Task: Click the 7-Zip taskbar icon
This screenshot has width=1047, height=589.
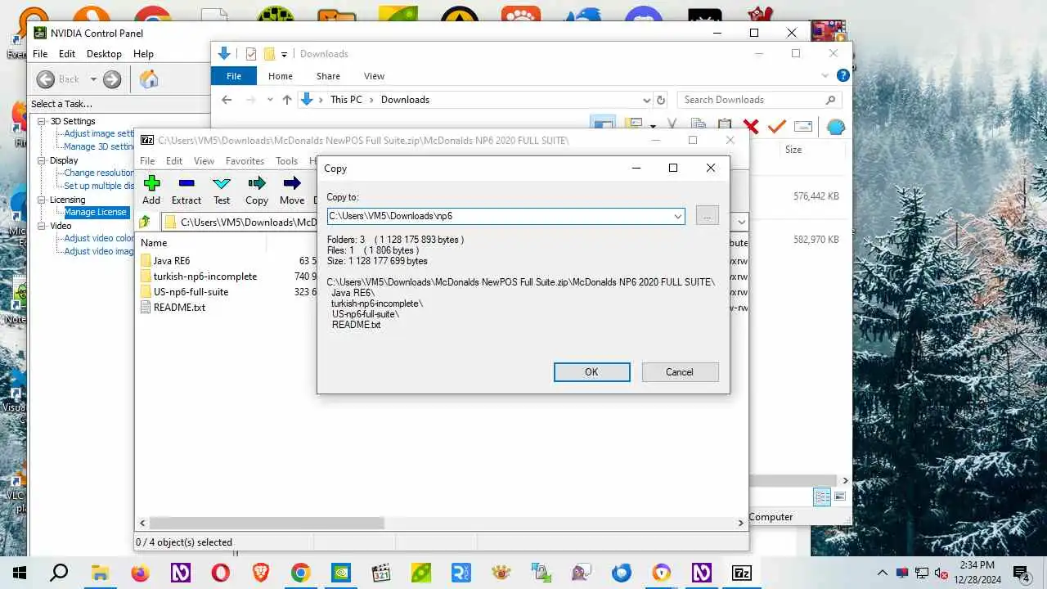Action: (x=741, y=573)
